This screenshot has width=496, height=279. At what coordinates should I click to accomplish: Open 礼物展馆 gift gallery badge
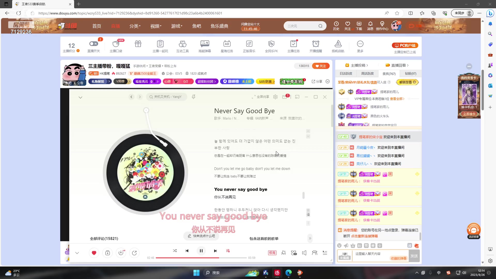tap(100, 81)
